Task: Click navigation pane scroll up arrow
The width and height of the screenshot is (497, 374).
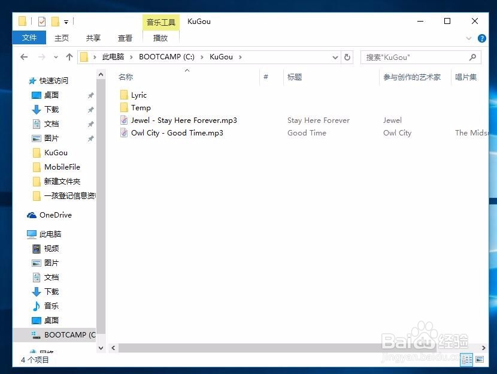Action: click(101, 74)
